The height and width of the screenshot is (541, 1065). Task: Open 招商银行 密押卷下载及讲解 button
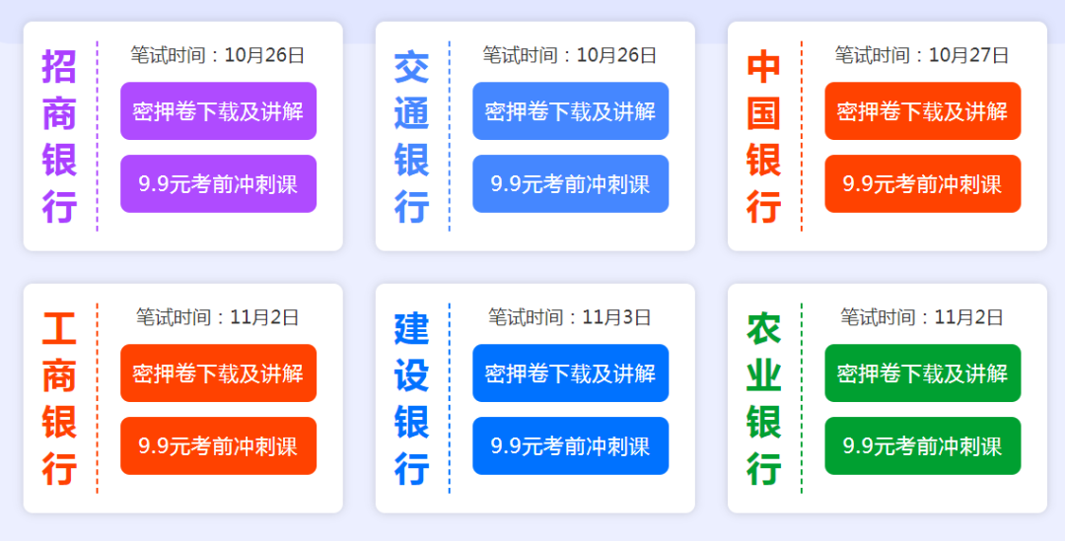tap(218, 111)
